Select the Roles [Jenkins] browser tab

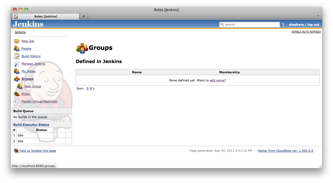46,16
